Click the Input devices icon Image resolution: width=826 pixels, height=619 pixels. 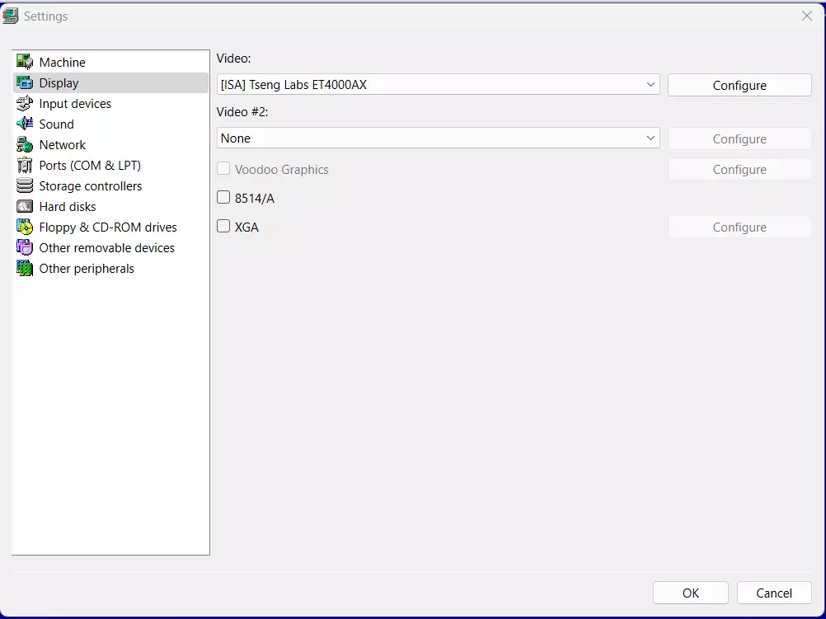[24, 103]
